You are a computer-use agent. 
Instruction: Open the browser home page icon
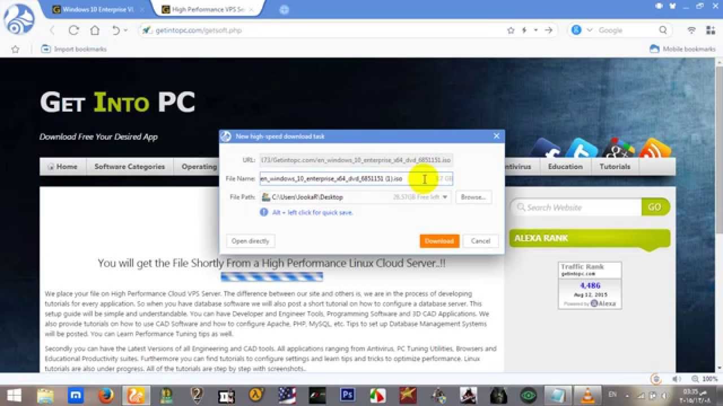tap(95, 30)
